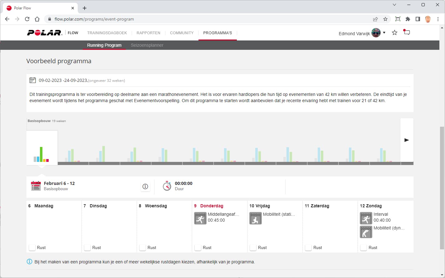Screen dimensions: 445x278
Task: Open the Rapporten menu
Action: (149, 33)
